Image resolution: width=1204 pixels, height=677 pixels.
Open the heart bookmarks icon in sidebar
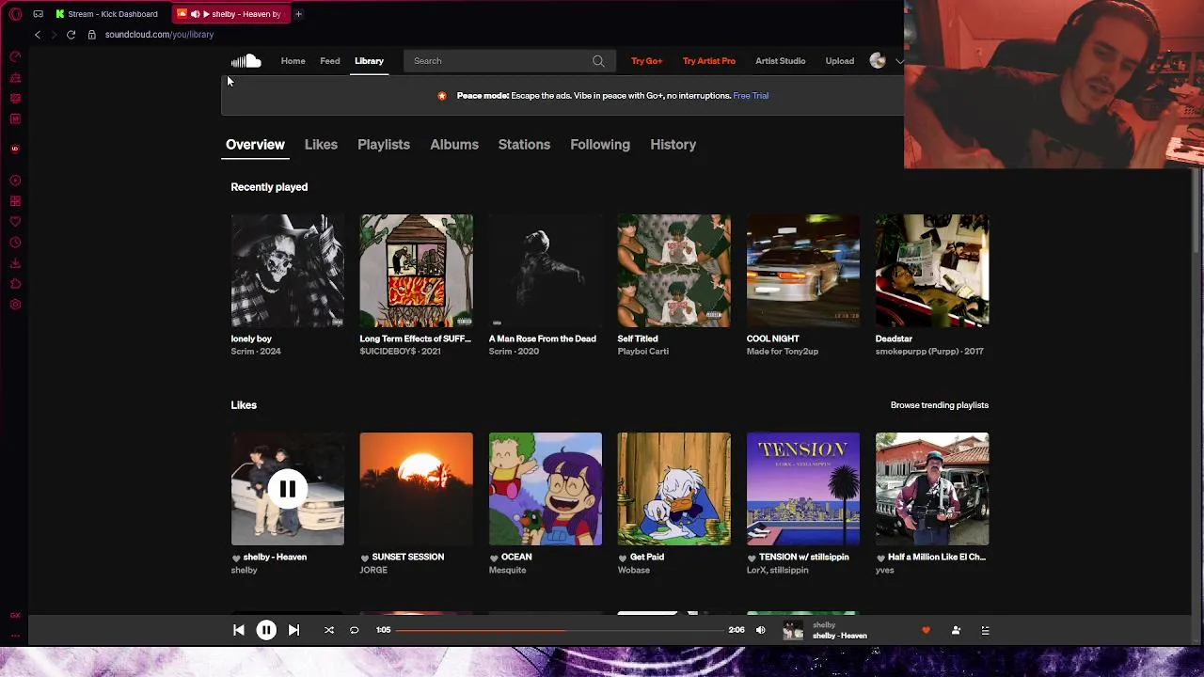[15, 222]
